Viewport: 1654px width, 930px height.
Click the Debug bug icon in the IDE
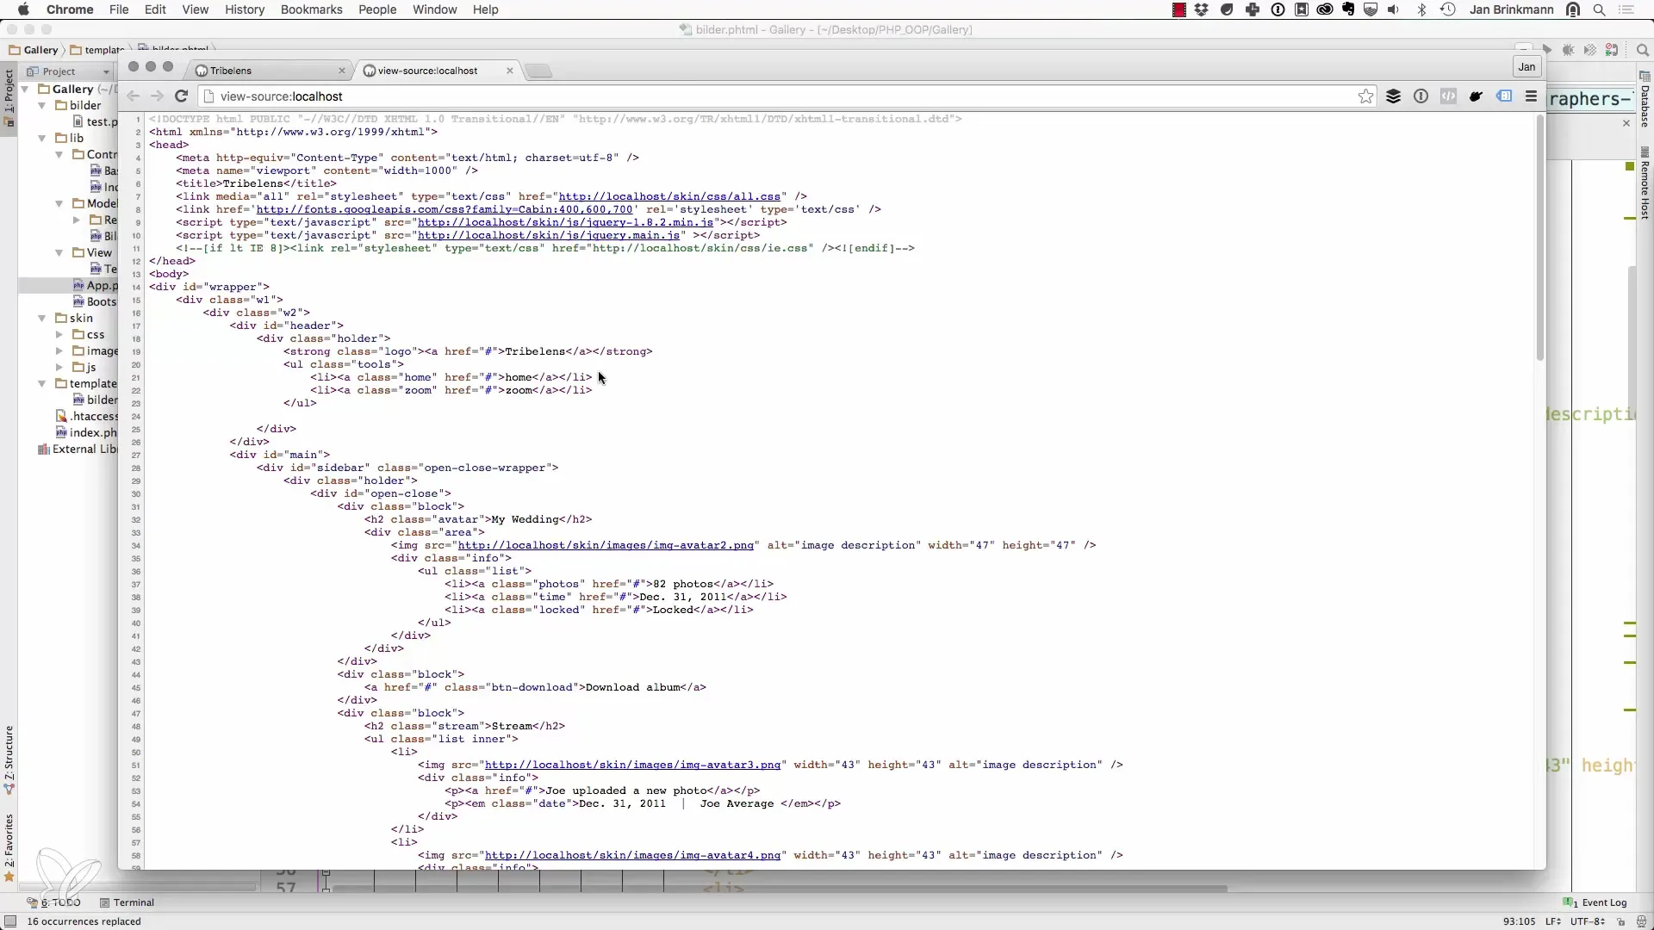[x=1568, y=50]
